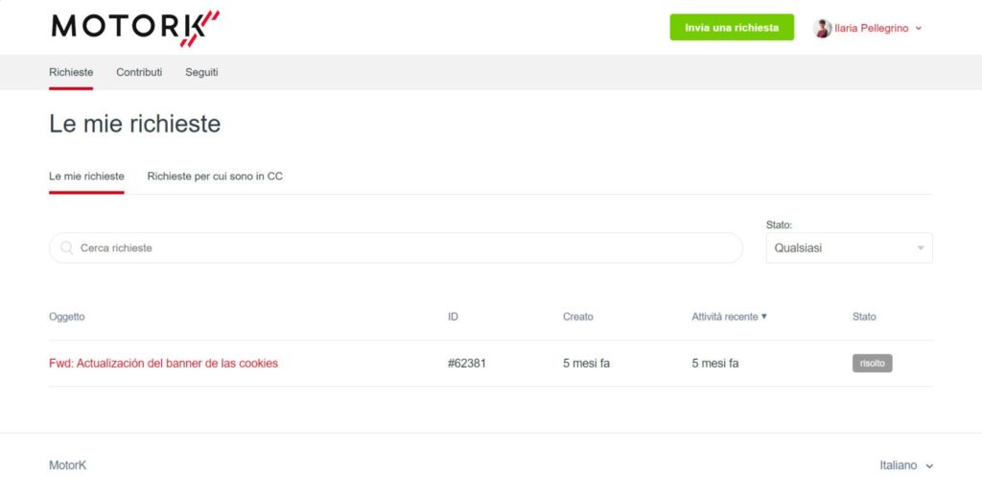Show Richieste per cui sono in CC
Screen dimensions: 982x498
[215, 177]
